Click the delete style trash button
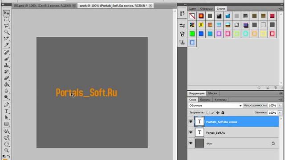The height and width of the screenshot is (160, 285). (275, 88)
